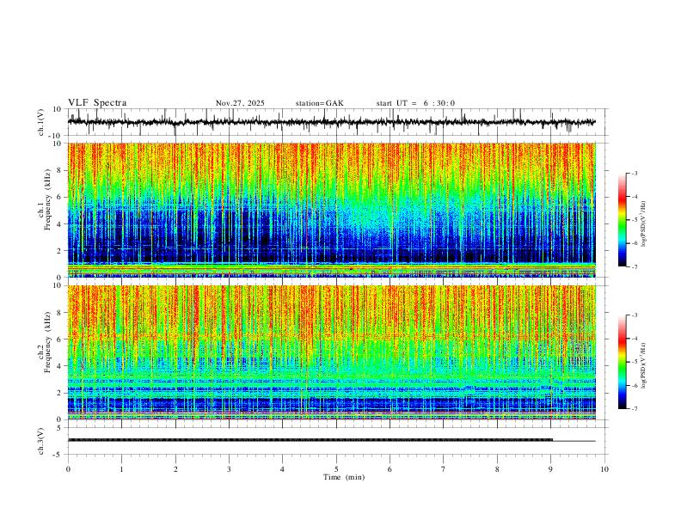The height and width of the screenshot is (526, 681).
Task: Click the 'VLF Spectra' title text
Action: [97, 103]
